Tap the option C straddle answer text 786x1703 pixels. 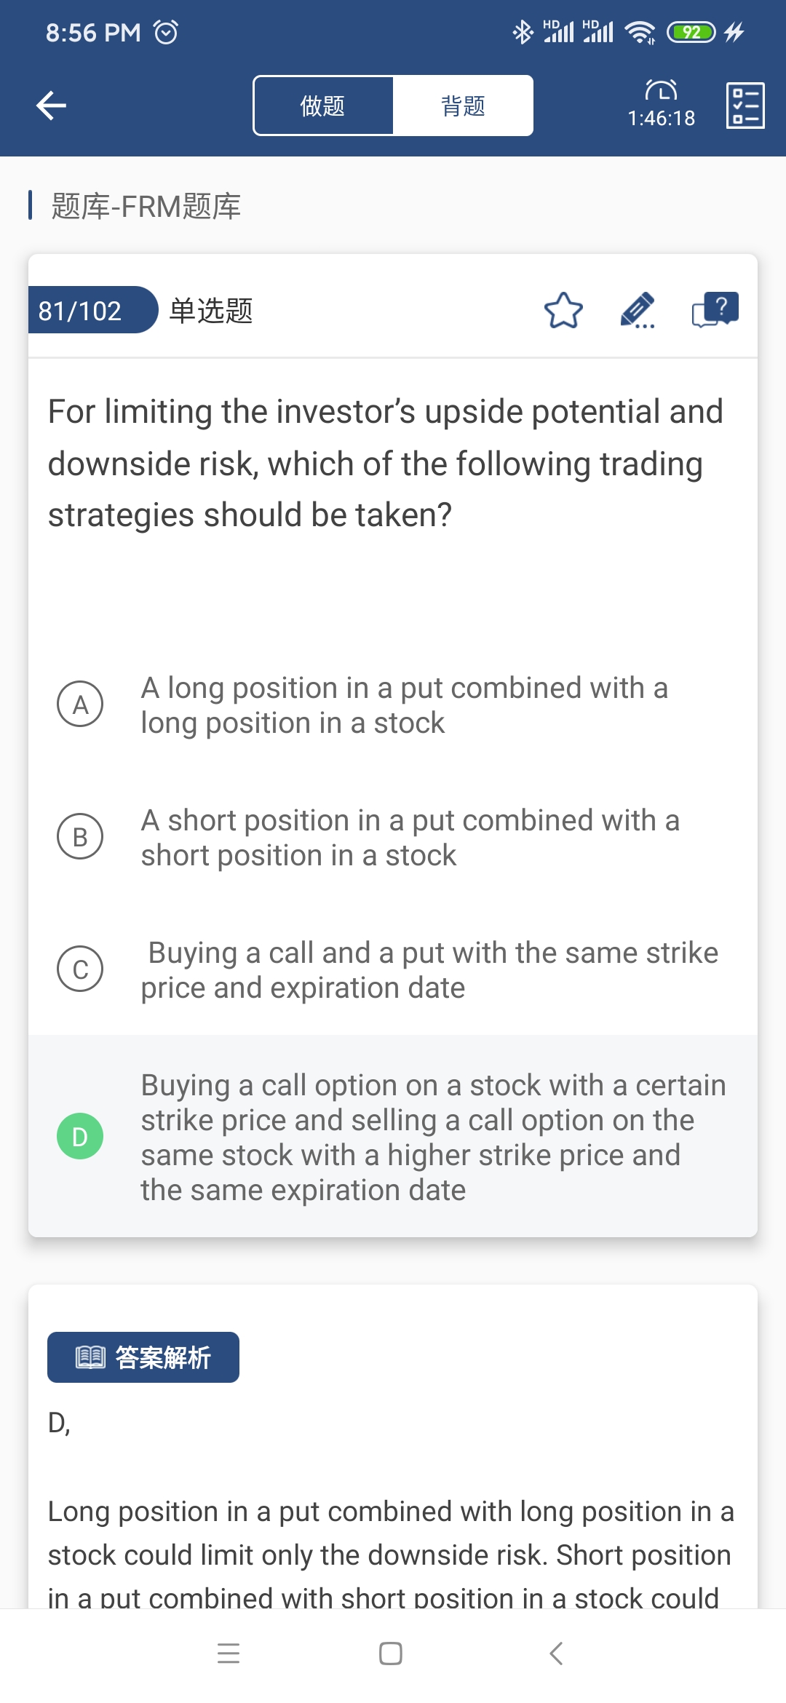click(429, 969)
